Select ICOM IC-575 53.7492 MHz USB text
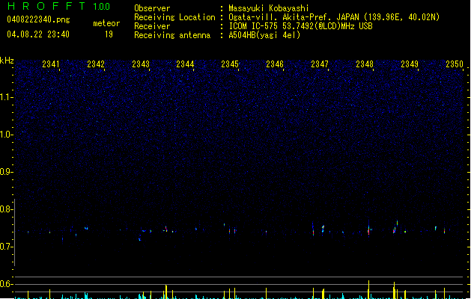This screenshot has width=471, height=299. (300, 26)
